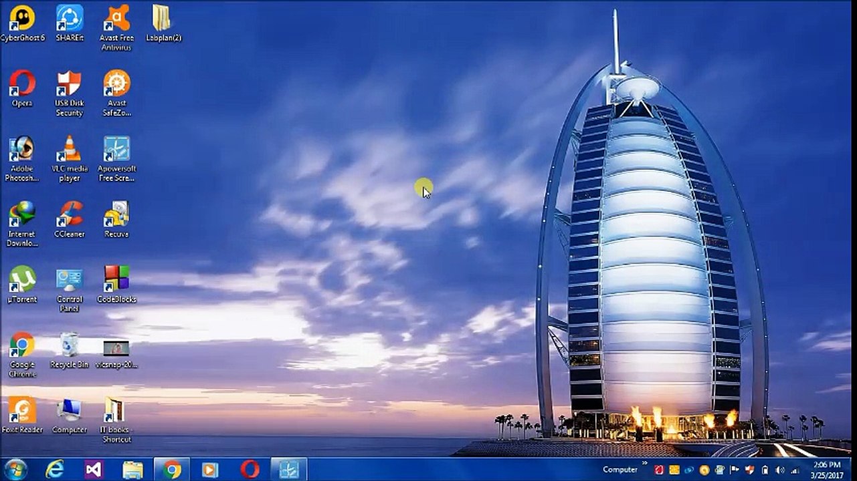Select the Computer desktop icon

point(70,416)
